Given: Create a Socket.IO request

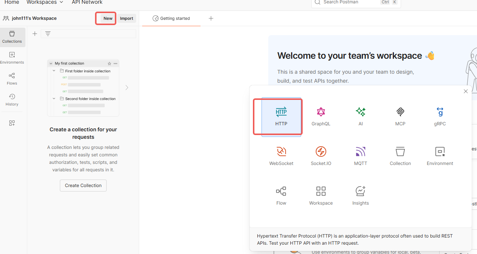Looking at the screenshot, I should click(321, 156).
